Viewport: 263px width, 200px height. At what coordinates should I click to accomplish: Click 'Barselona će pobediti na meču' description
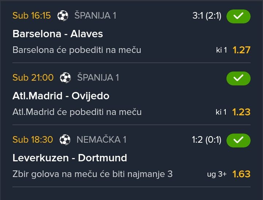(x=77, y=50)
